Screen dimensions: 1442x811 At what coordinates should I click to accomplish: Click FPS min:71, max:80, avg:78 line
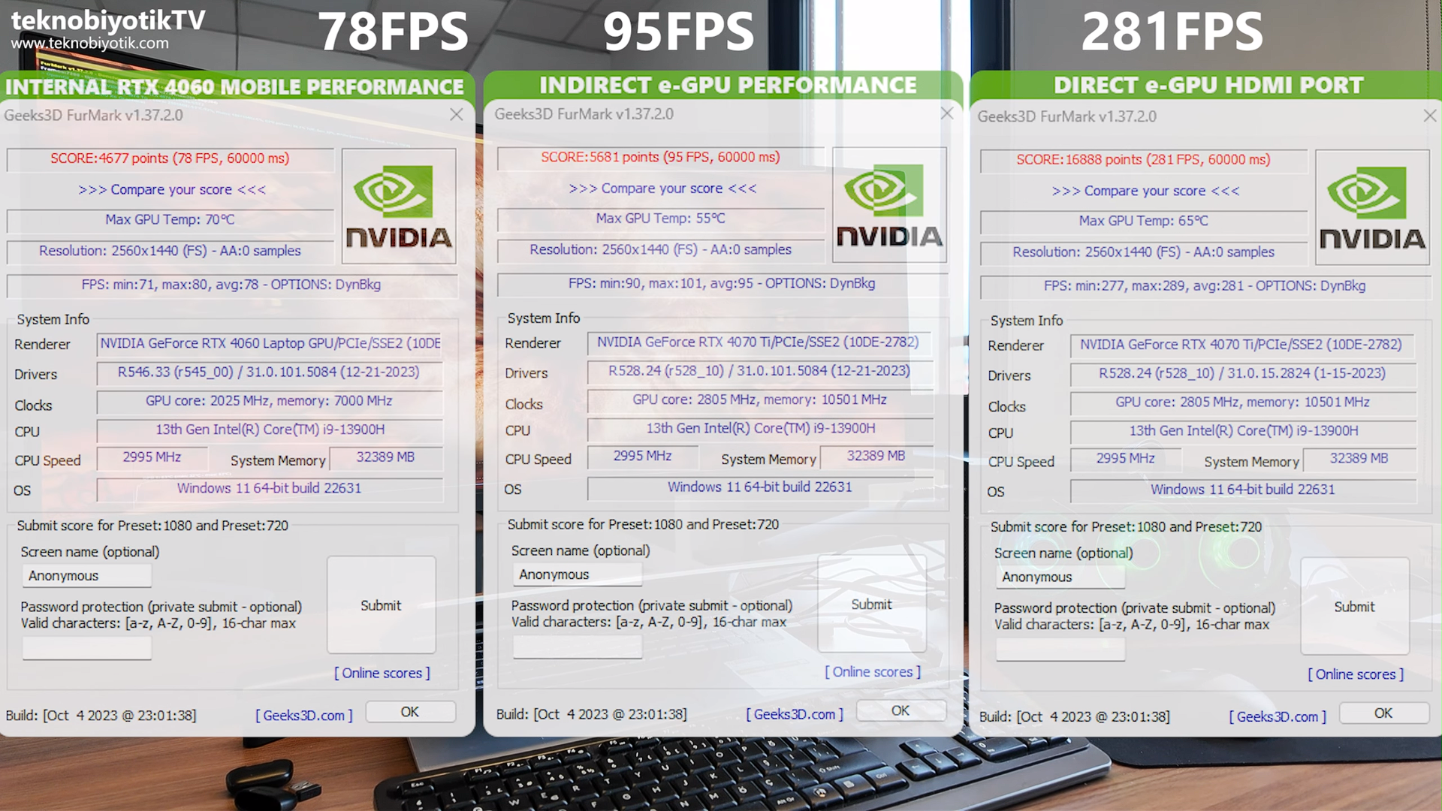pos(231,285)
